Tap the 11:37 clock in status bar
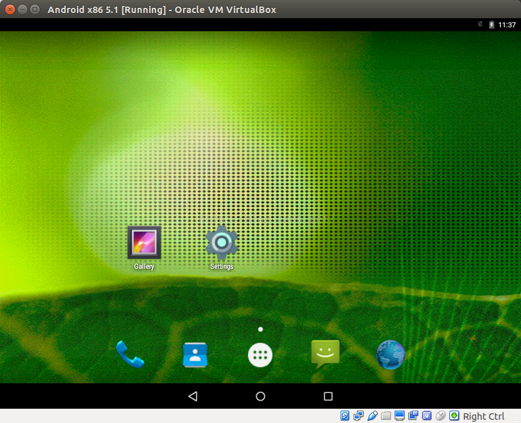Viewport: 521px width, 423px height. click(507, 25)
